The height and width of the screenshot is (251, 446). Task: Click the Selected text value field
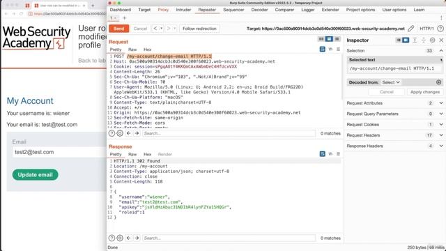[395, 68]
